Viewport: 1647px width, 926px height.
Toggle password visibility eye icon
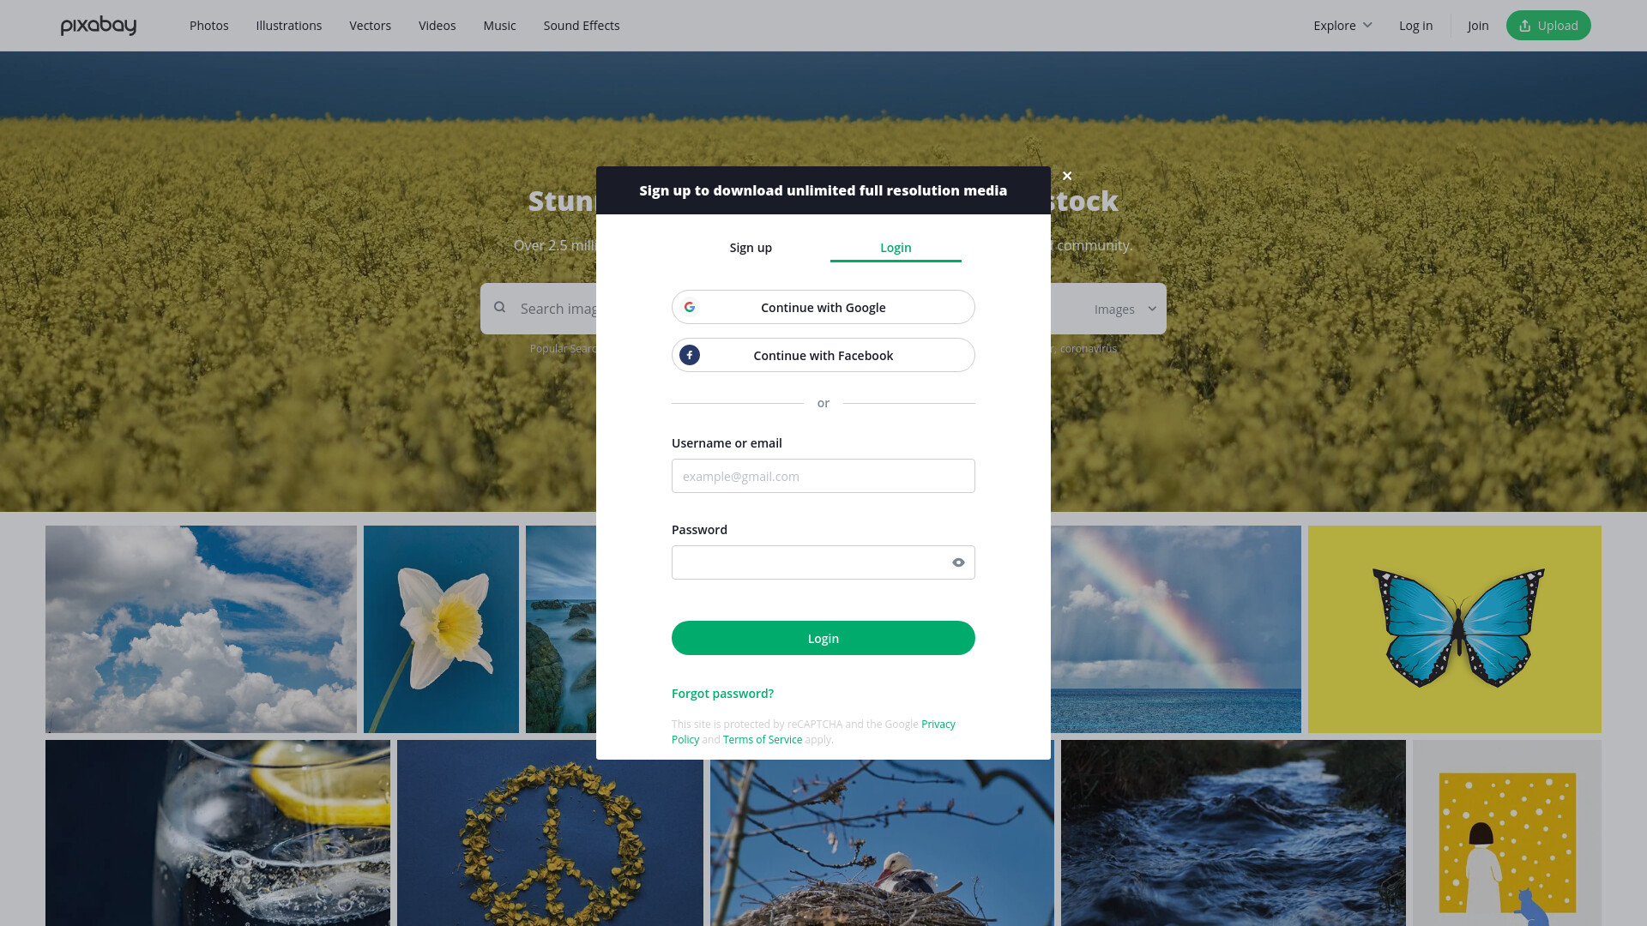pos(958,562)
